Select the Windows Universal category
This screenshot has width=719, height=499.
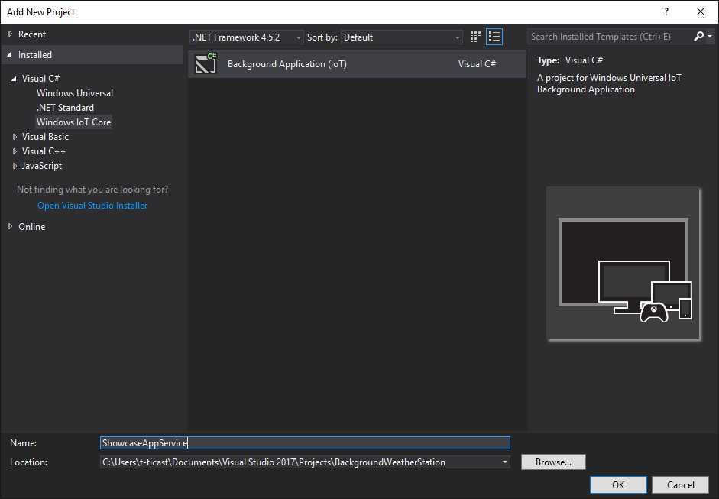point(74,92)
